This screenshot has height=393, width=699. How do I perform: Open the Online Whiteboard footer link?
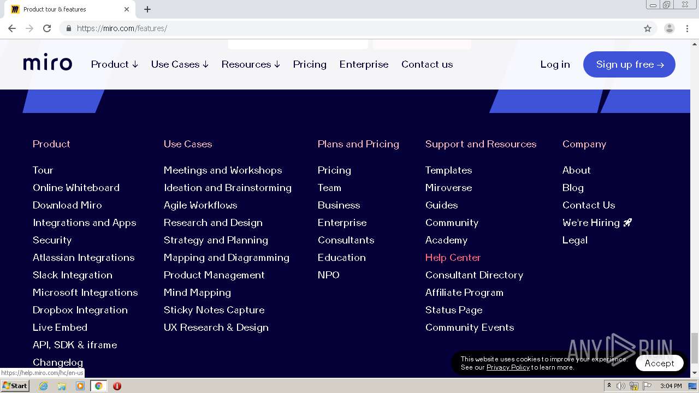(x=76, y=188)
